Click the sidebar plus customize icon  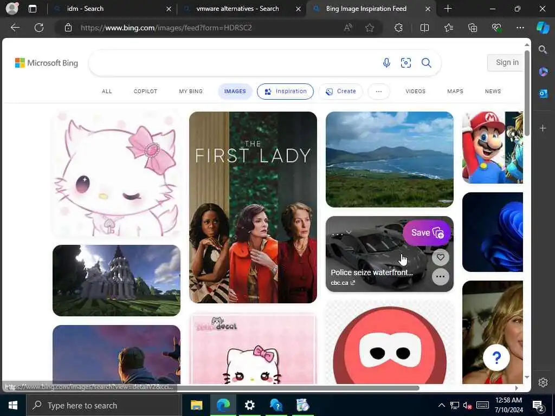click(x=543, y=128)
